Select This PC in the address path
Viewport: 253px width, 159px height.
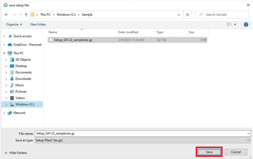45,14
